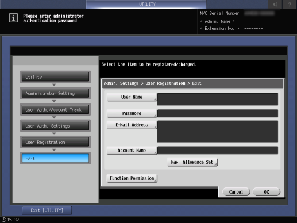This screenshot has height=223, width=297.
Task: Click the information icon beside the password prompt
Action: 13,18
